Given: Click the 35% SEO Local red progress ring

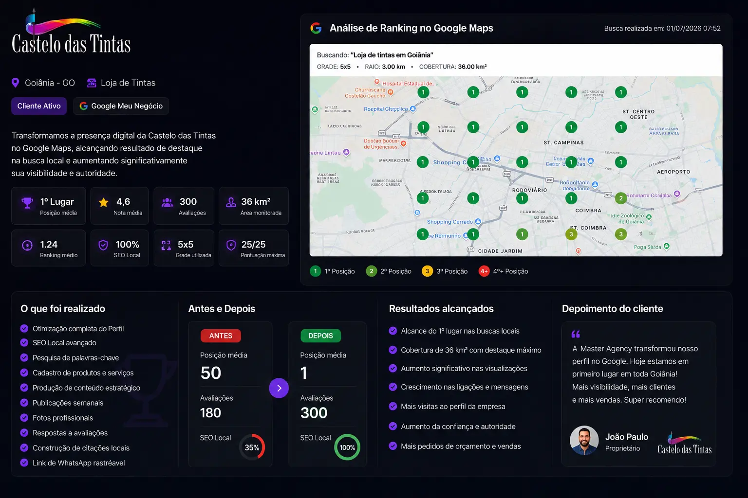Looking at the screenshot, I should [252, 447].
